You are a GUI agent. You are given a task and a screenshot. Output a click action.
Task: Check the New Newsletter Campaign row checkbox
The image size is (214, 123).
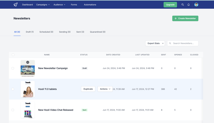coord(13,68)
